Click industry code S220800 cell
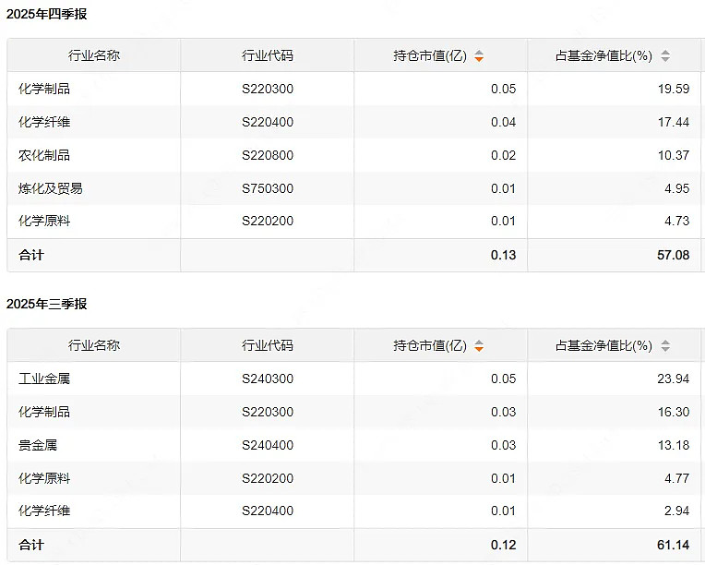 (268, 155)
